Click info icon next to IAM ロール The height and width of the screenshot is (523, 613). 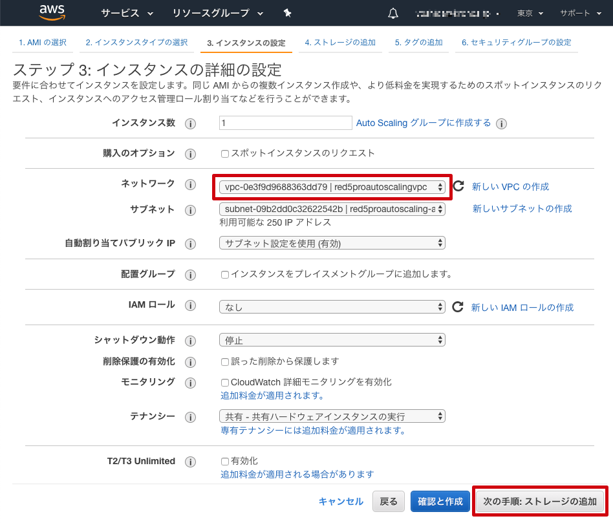[190, 305]
